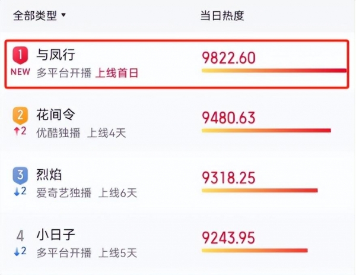Open the 全部类型 dropdown filter
The image size is (356, 275).
(x=40, y=16)
